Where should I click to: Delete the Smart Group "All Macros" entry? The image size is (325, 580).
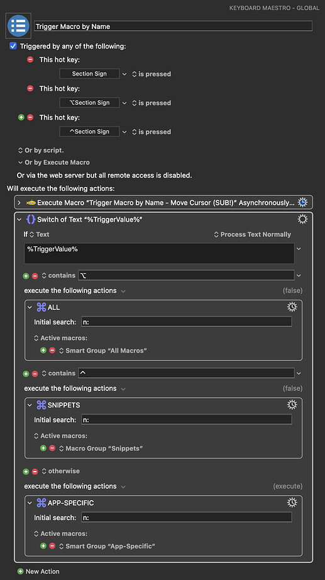pos(52,350)
